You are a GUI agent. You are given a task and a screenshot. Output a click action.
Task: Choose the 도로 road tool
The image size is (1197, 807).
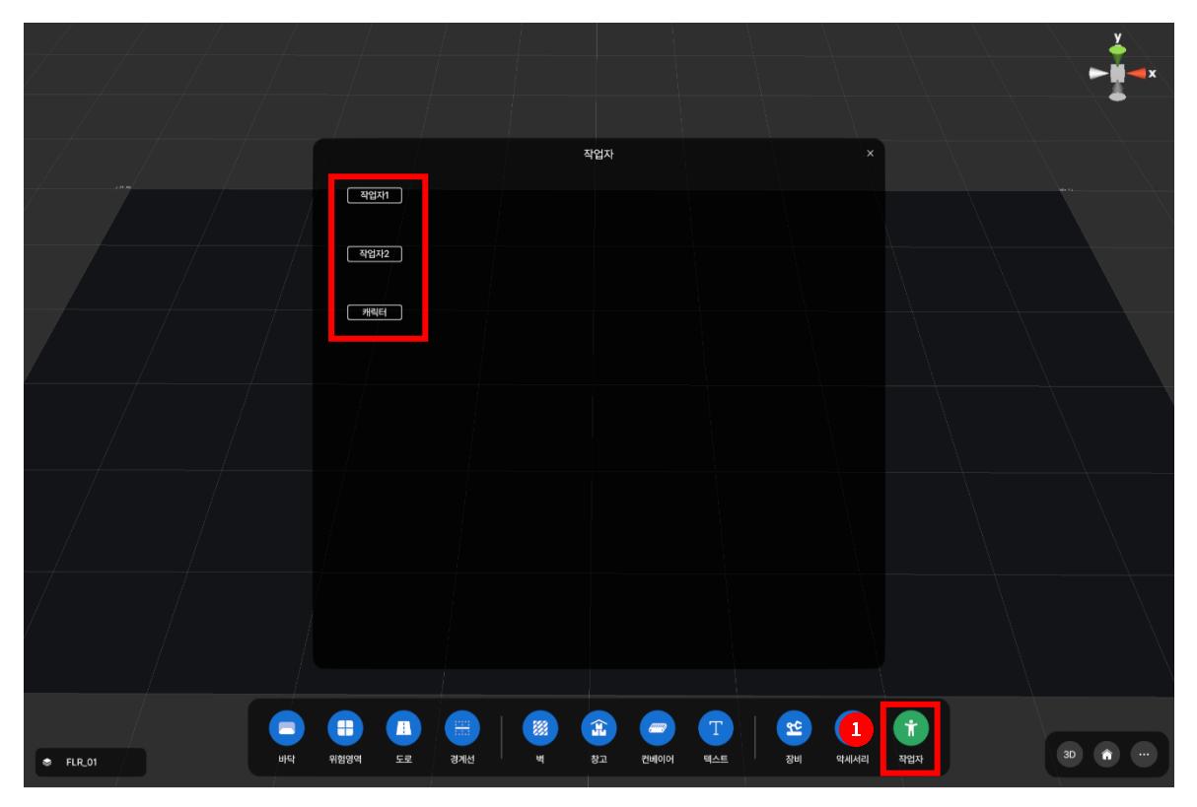click(x=401, y=729)
